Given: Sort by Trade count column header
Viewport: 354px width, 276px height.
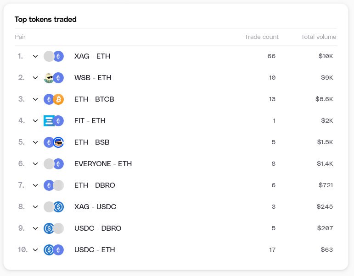Looking at the screenshot, I should [x=261, y=37].
